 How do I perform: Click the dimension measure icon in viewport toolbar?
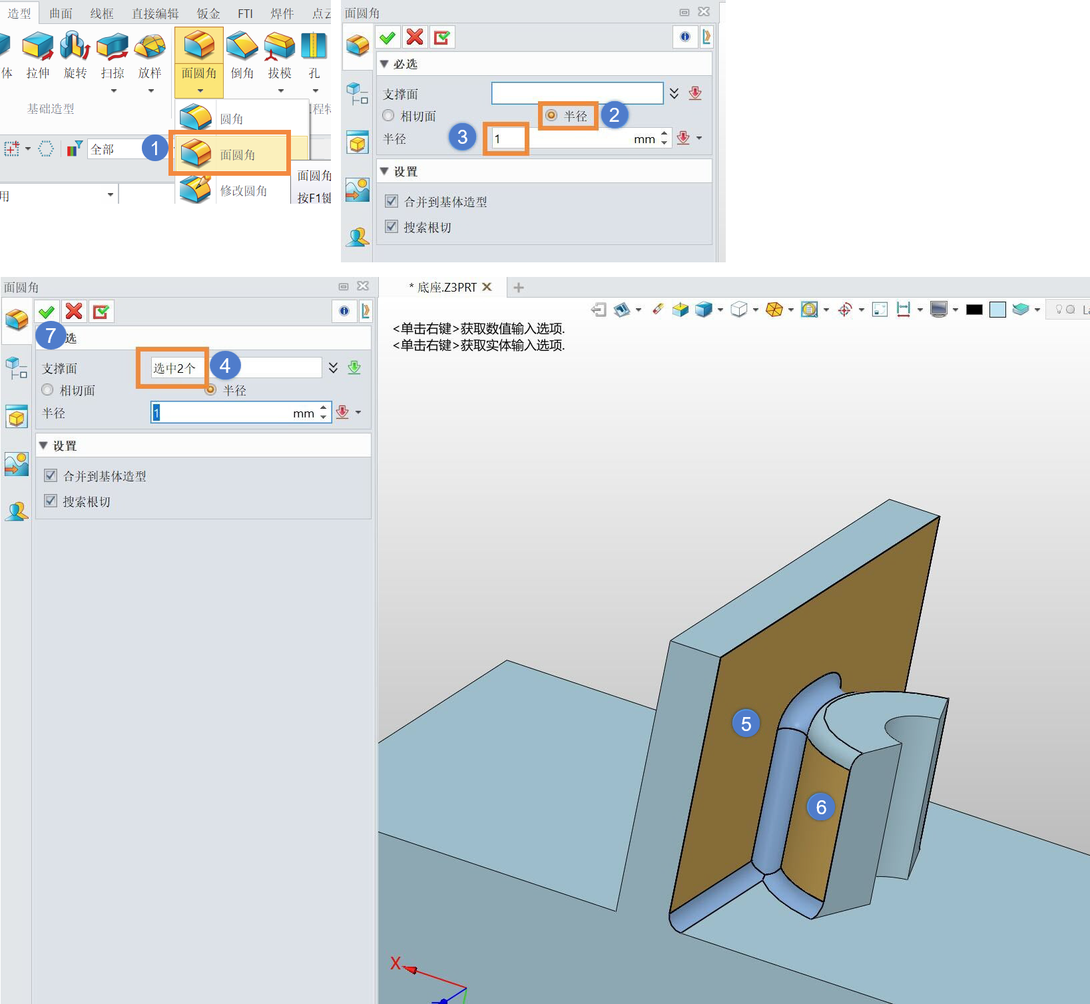click(904, 310)
